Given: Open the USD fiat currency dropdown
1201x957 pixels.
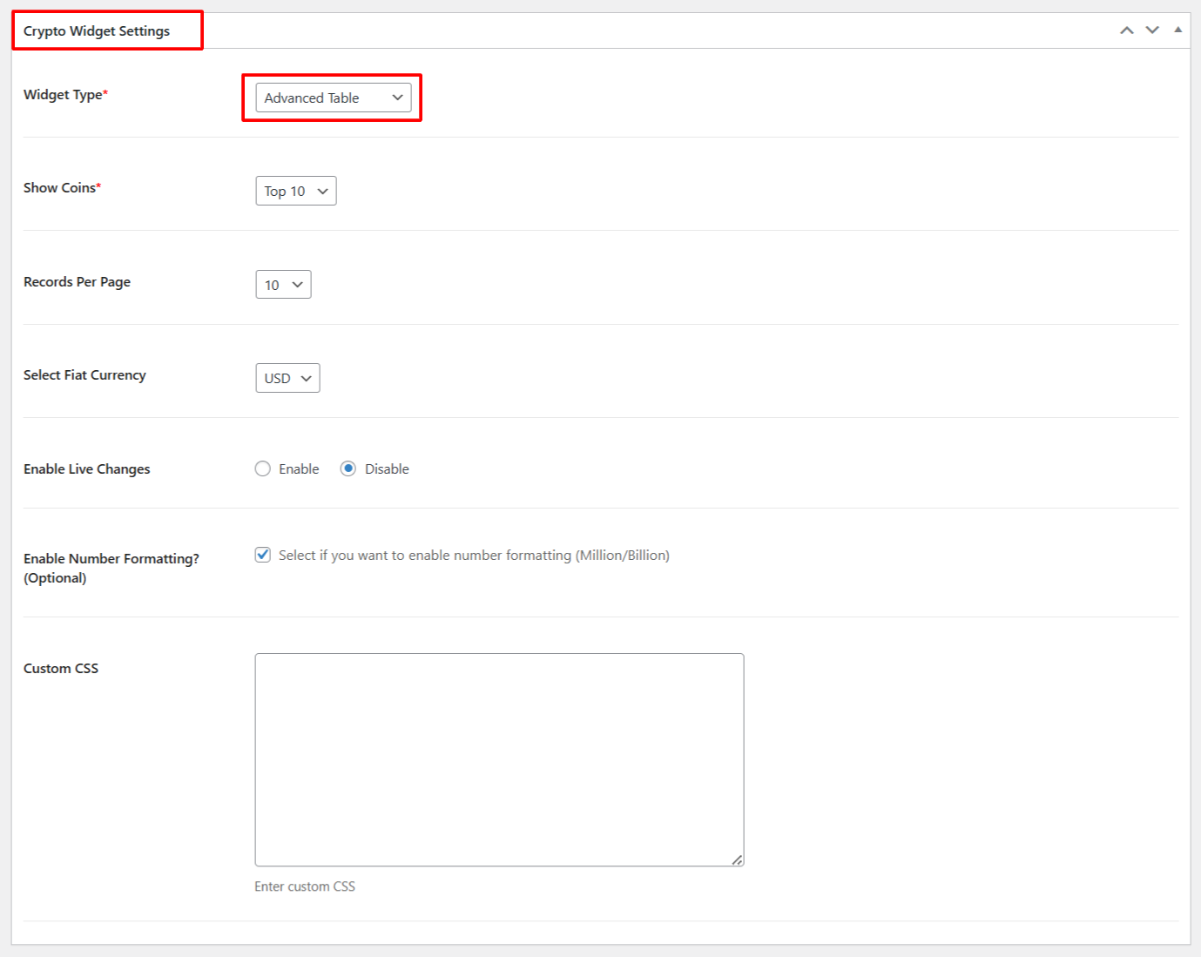Looking at the screenshot, I should pyautogui.click(x=287, y=379).
